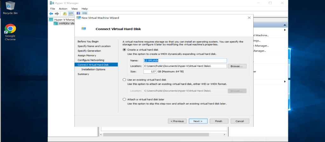This screenshot has height=142, width=325.
Task: Select the HYPERV-VM server node in tree
Action: (64, 23)
